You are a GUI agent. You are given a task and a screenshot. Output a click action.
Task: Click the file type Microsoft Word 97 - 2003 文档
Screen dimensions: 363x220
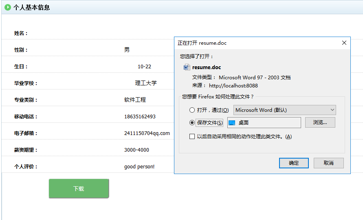(255, 78)
